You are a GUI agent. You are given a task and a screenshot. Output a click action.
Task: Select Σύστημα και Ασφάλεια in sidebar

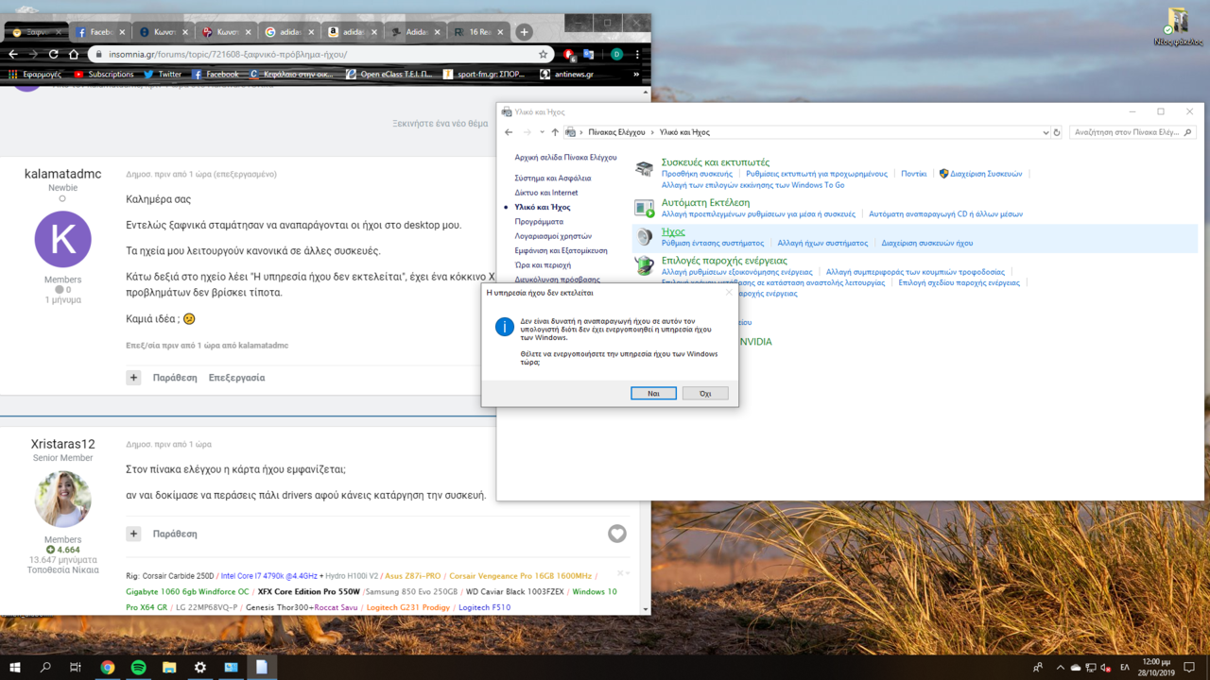[x=553, y=178]
